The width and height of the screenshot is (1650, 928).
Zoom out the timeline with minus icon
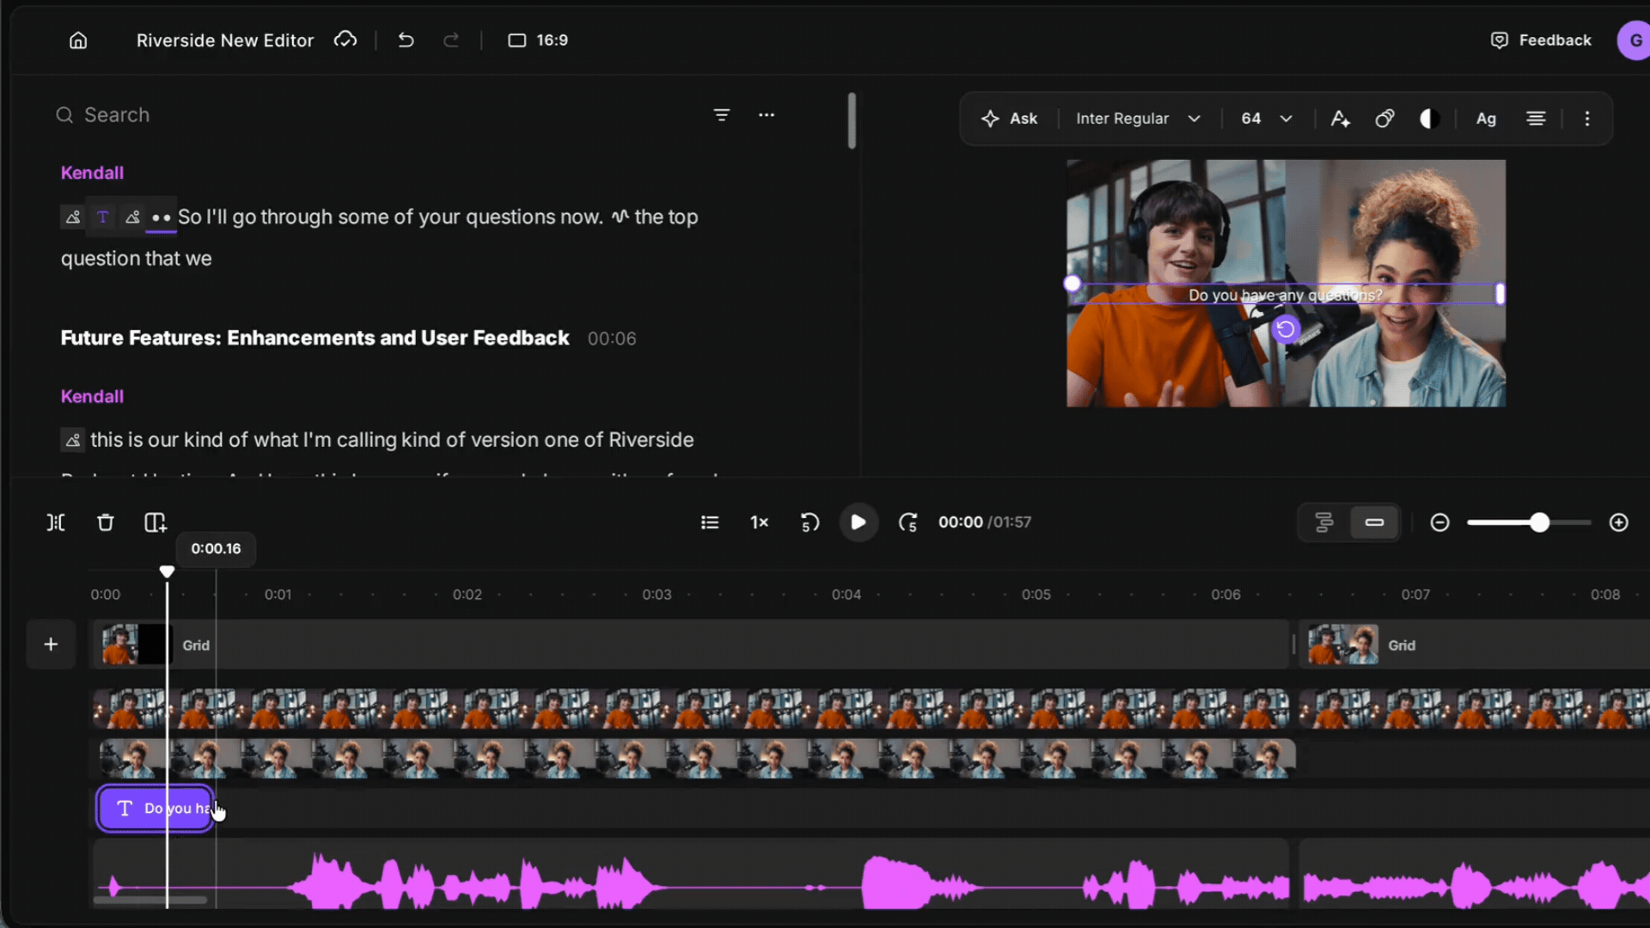pos(1440,522)
